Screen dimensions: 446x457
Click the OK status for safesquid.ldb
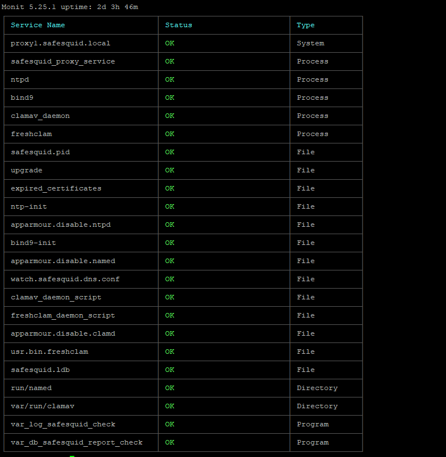pos(170,370)
